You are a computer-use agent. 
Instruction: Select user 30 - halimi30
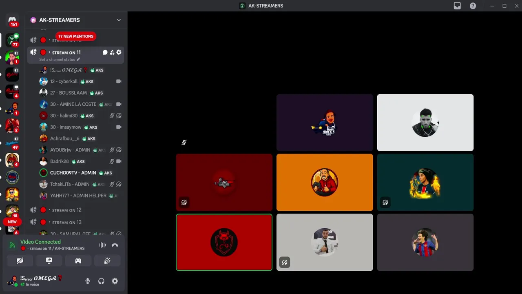[81, 116]
